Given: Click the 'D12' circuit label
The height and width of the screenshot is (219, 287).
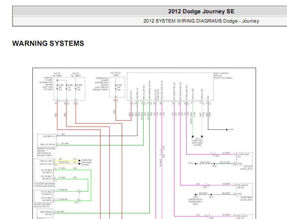Looking at the screenshot, I should 75,159.
